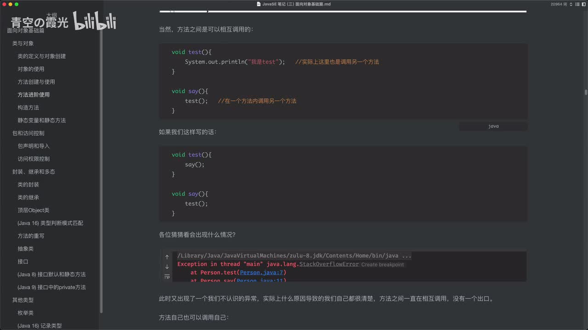The height and width of the screenshot is (330, 588).
Task: Navigate to 构造方法 heading
Action: [x=28, y=108]
